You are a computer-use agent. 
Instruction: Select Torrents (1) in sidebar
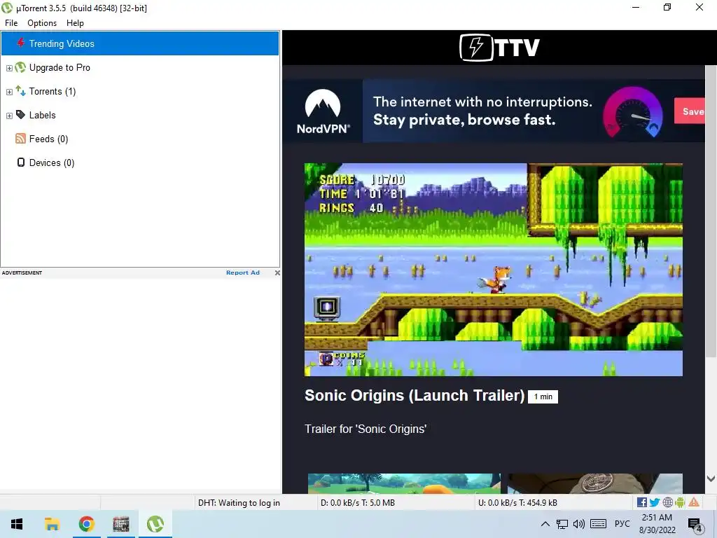(53, 92)
